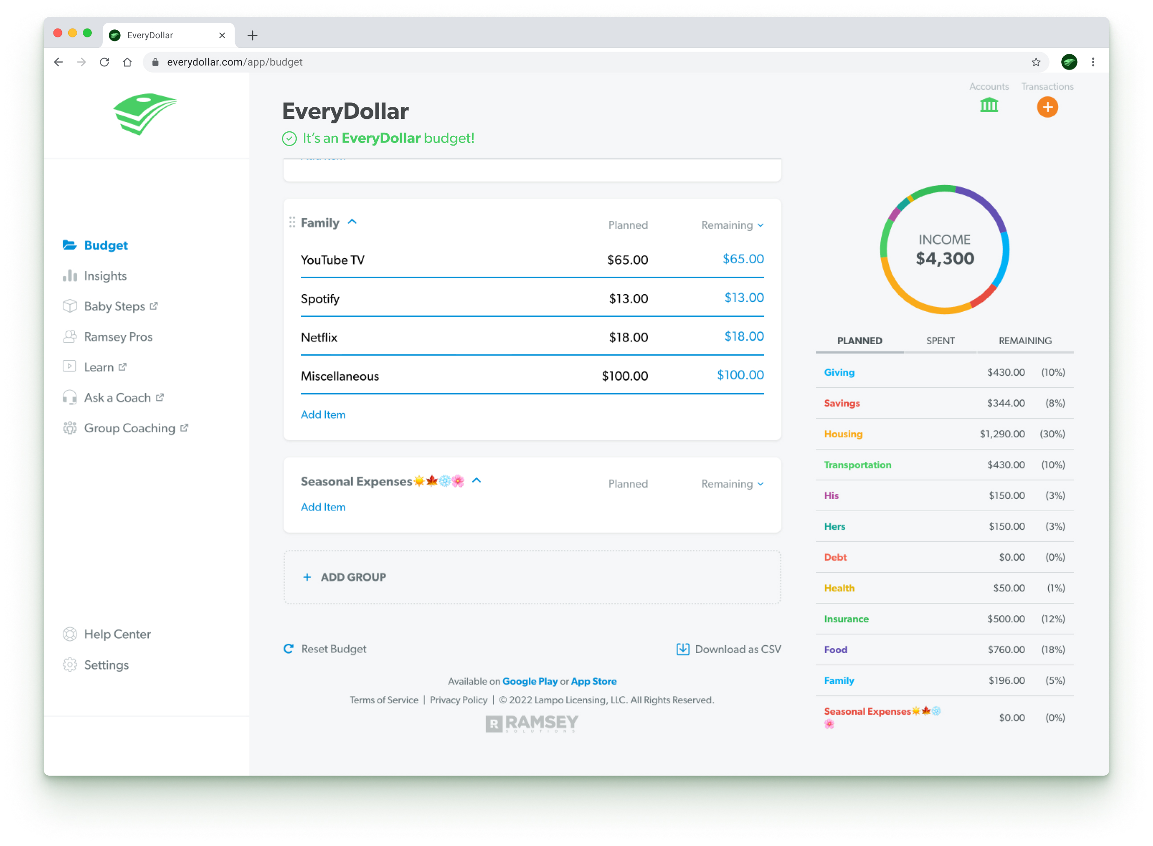Click the Insights bar chart icon
This screenshot has height=846, width=1153.
[70, 276]
